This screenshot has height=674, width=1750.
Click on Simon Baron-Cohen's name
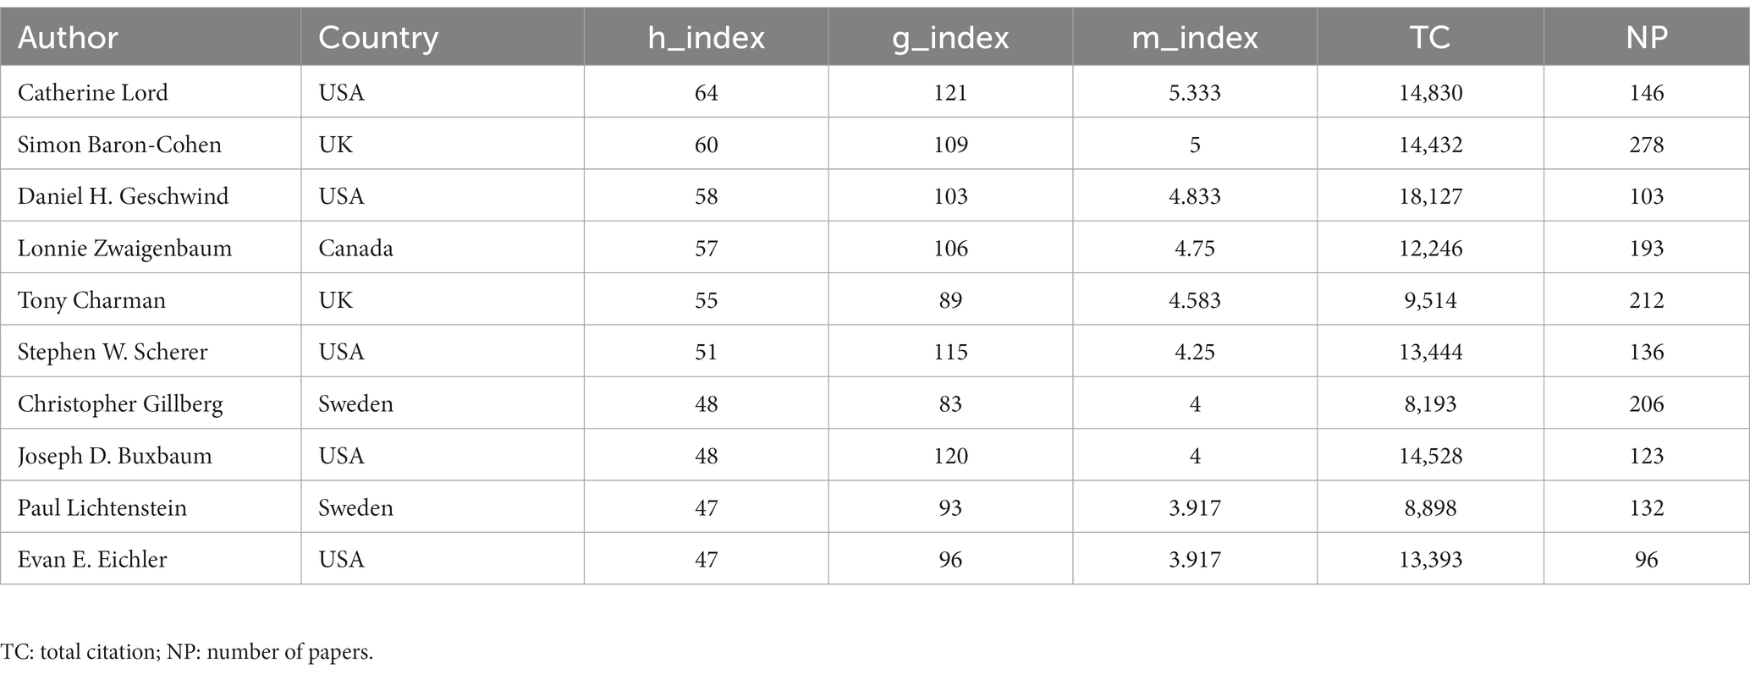pos(119,145)
